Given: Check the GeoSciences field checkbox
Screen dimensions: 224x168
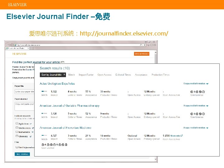Looking at the screenshot, I should click(17, 128).
